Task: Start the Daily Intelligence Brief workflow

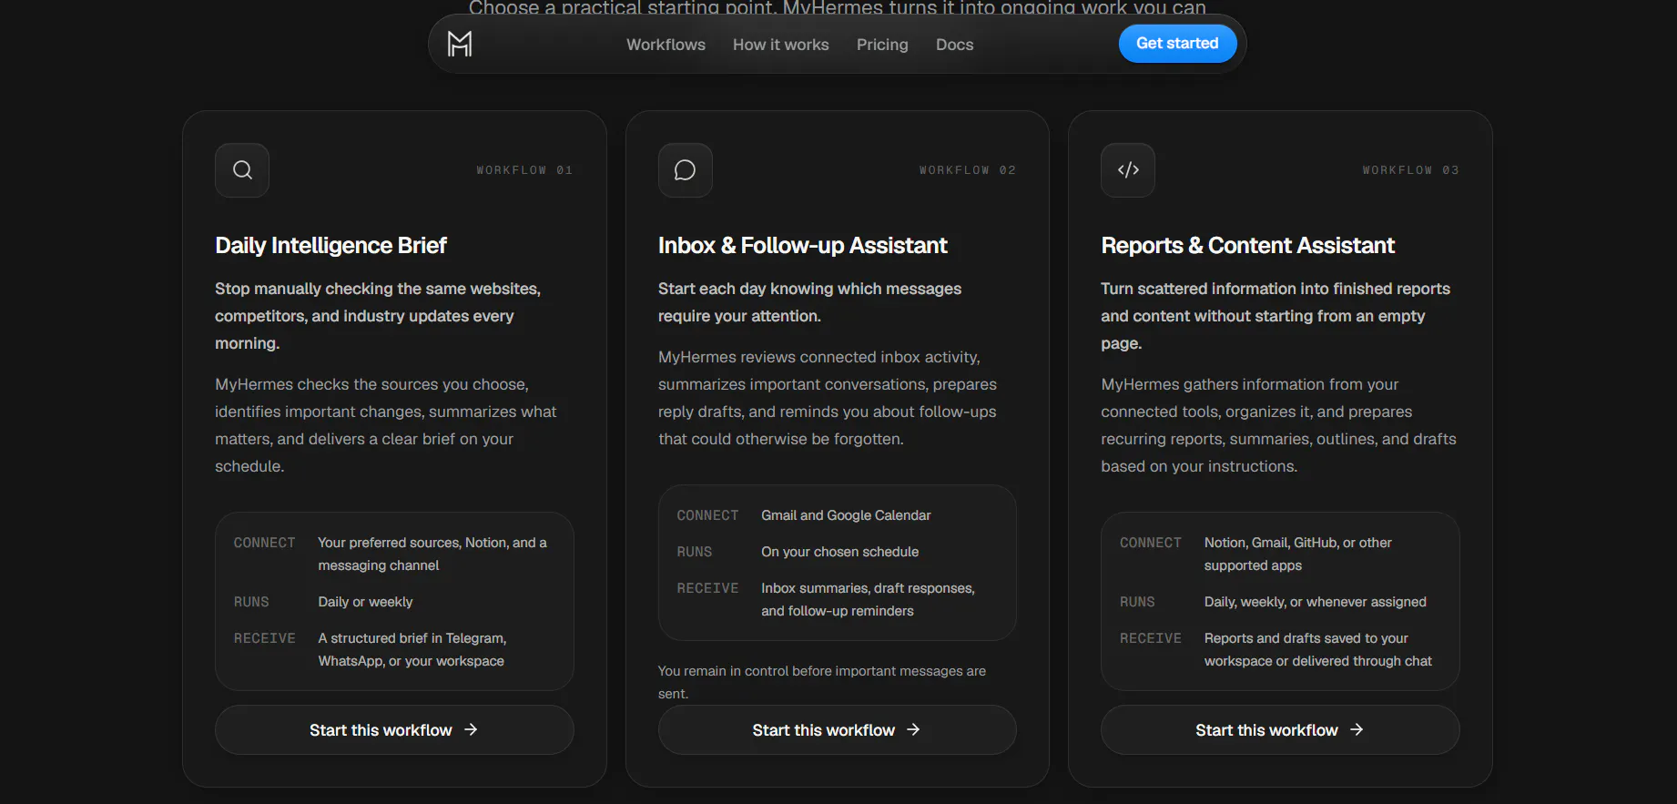Action: (394, 729)
